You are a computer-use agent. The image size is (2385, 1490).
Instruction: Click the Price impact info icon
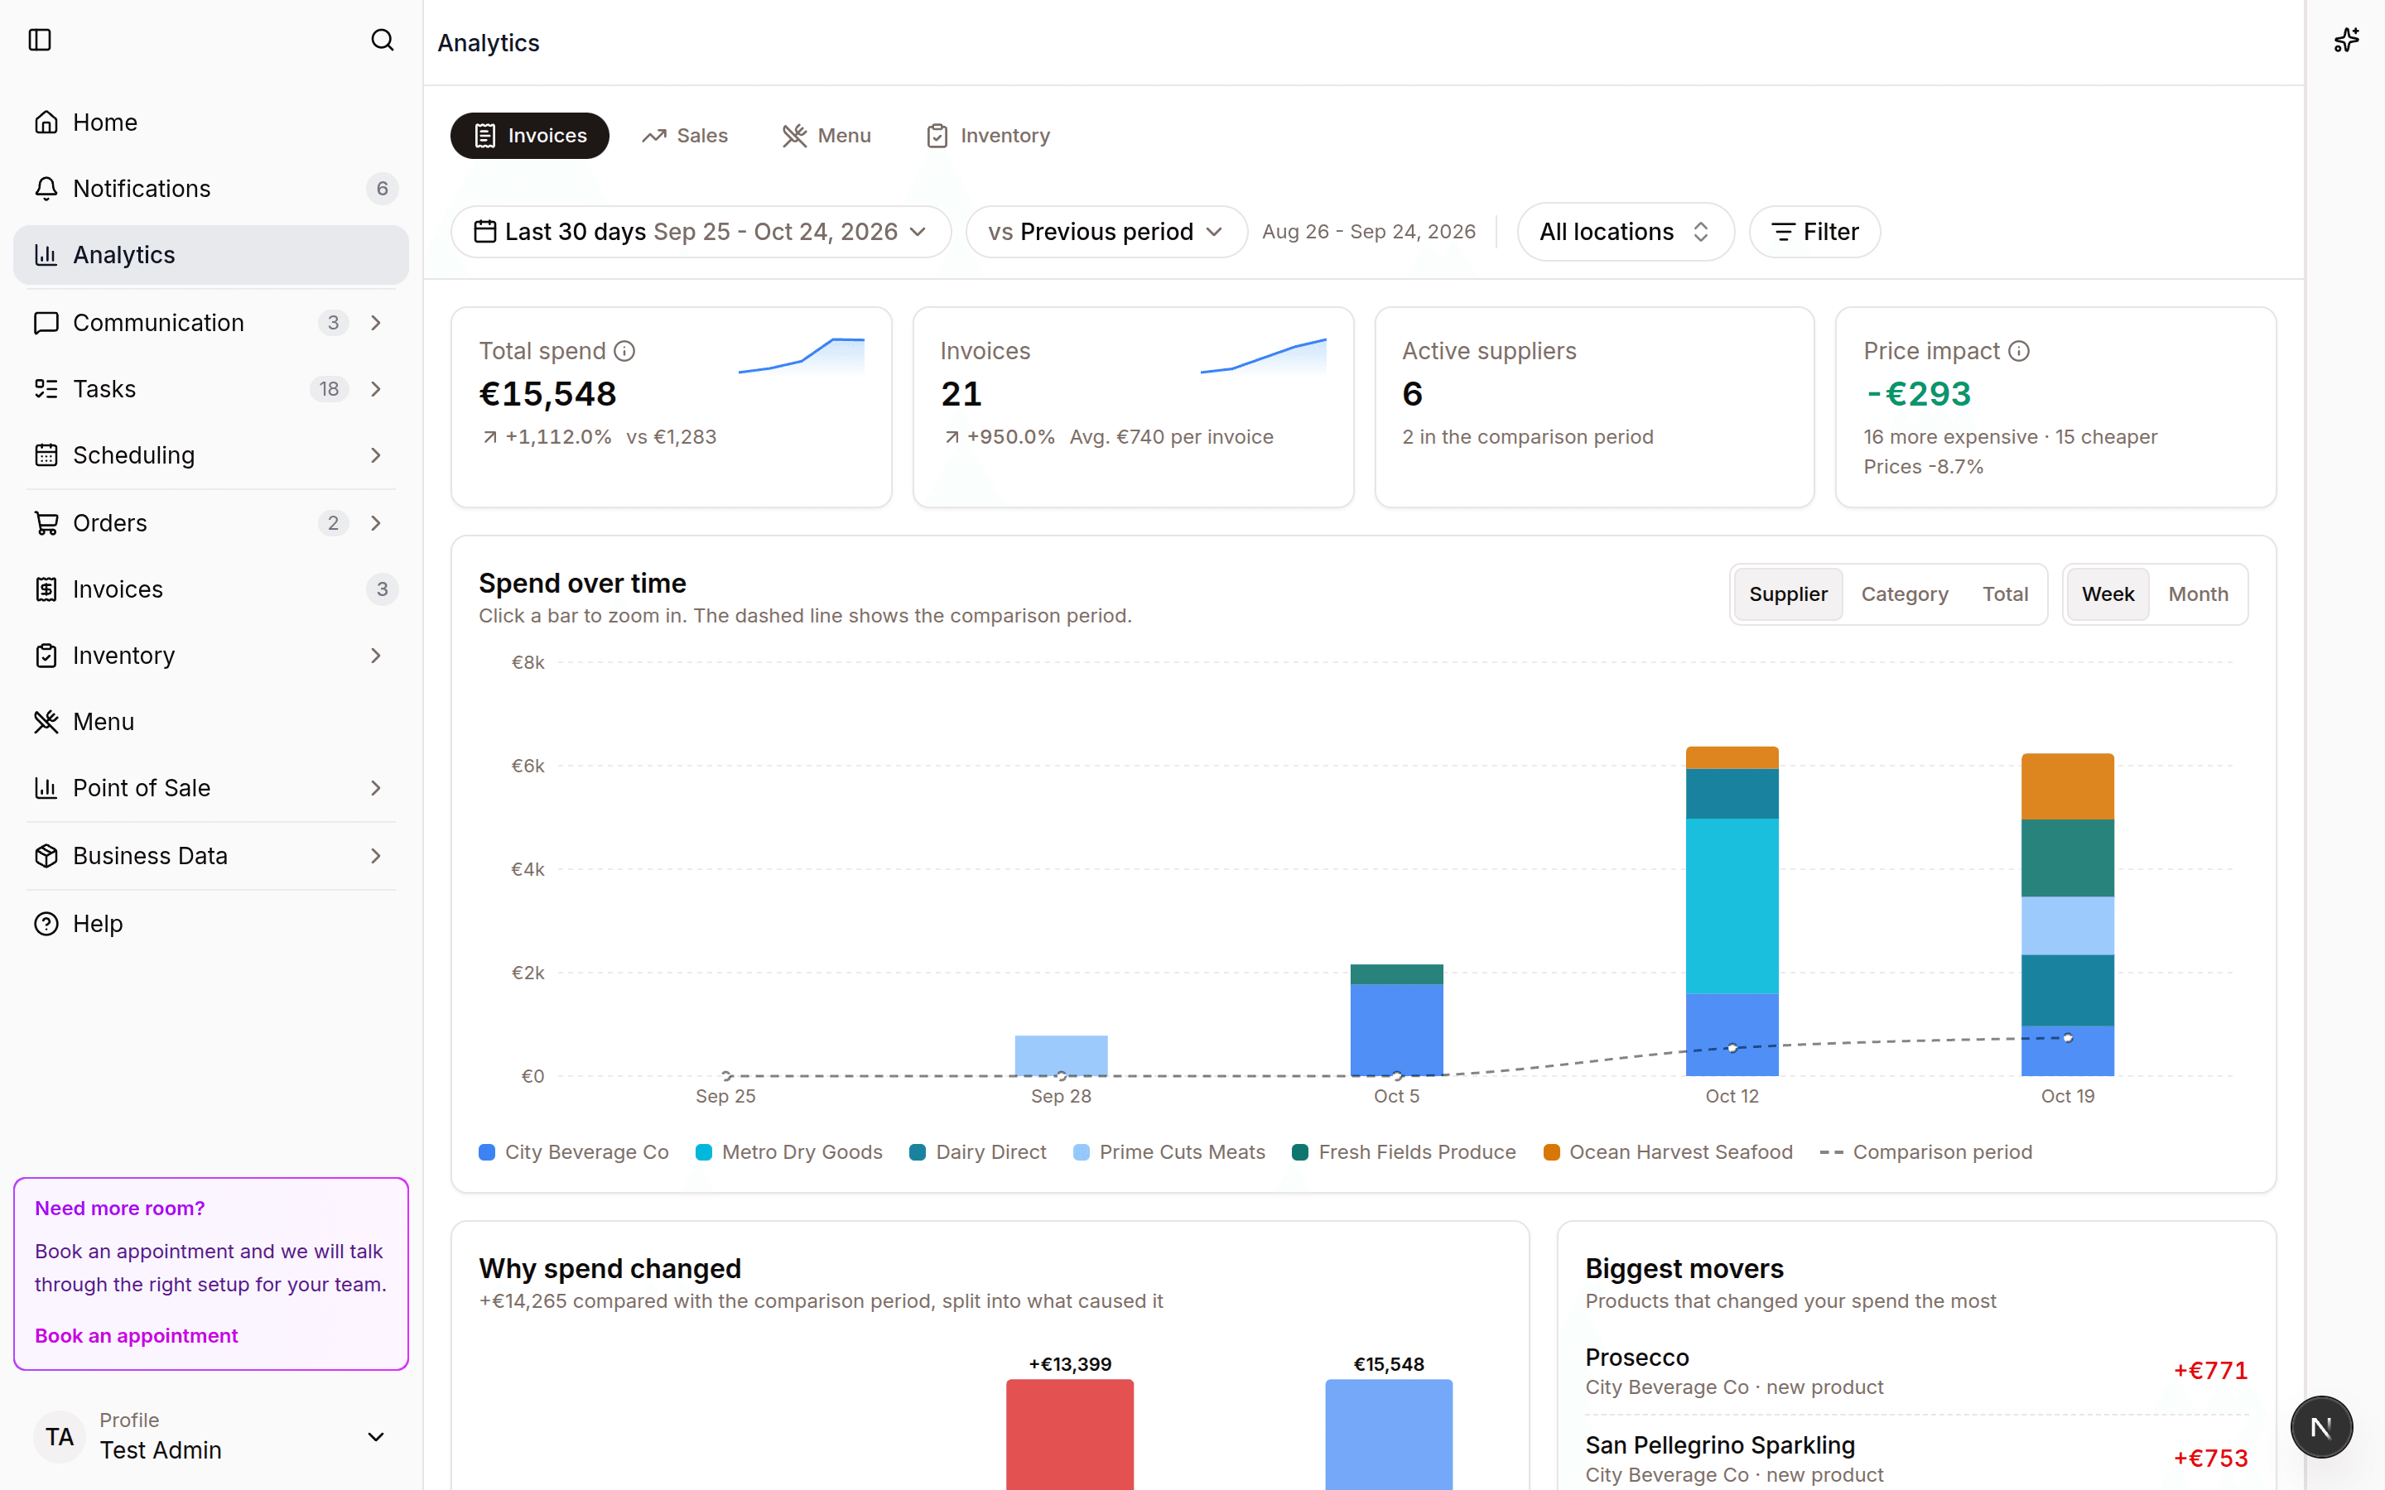tap(2019, 351)
